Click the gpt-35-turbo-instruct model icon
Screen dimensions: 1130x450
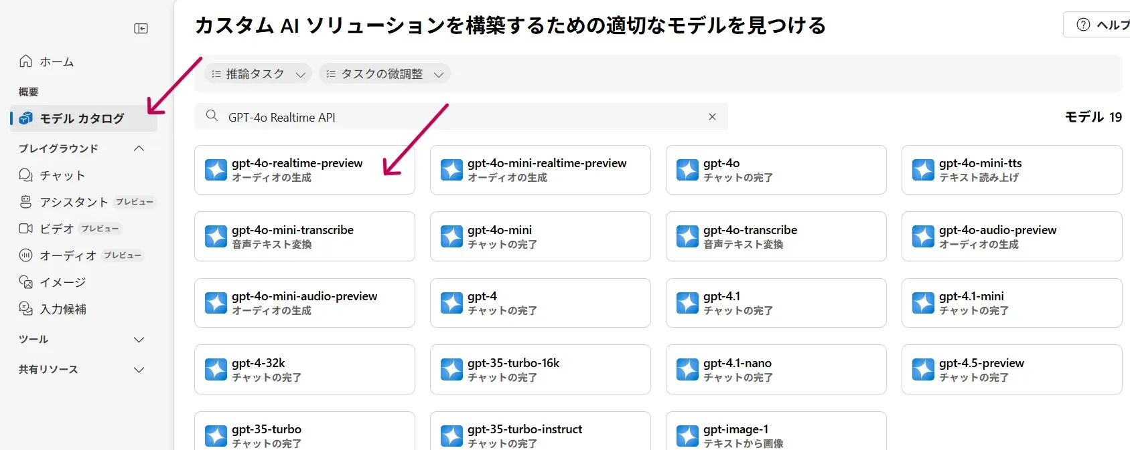(451, 436)
